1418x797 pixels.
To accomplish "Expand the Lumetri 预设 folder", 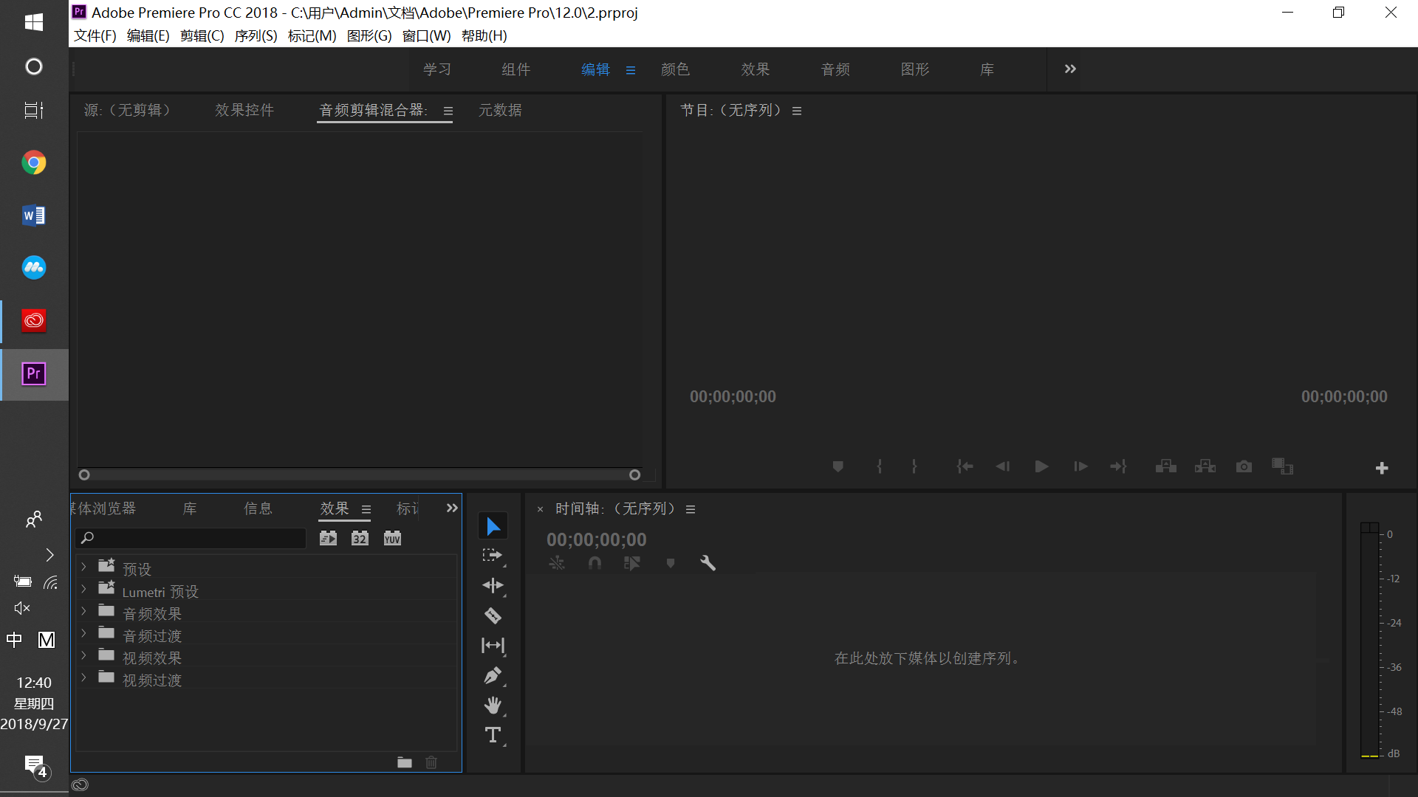I will point(83,589).
